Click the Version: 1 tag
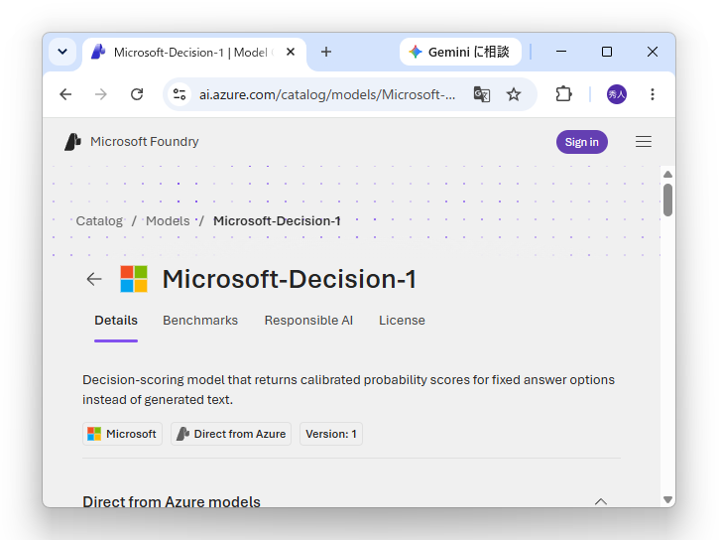Viewport: 719px width, 540px height. coord(331,434)
